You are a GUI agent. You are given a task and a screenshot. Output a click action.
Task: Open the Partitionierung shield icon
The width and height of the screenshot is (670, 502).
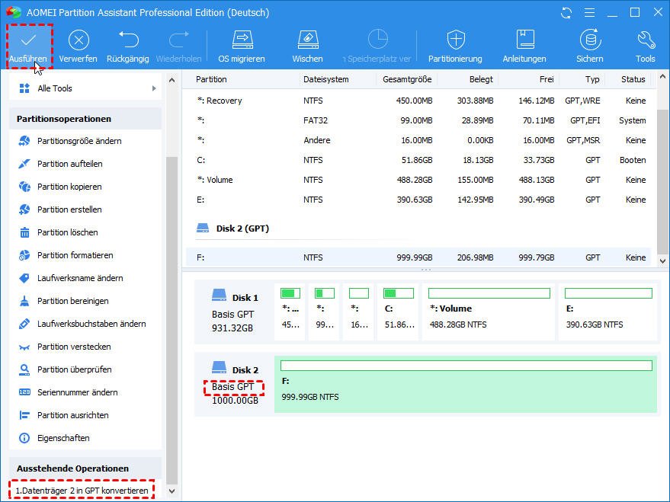point(455,40)
